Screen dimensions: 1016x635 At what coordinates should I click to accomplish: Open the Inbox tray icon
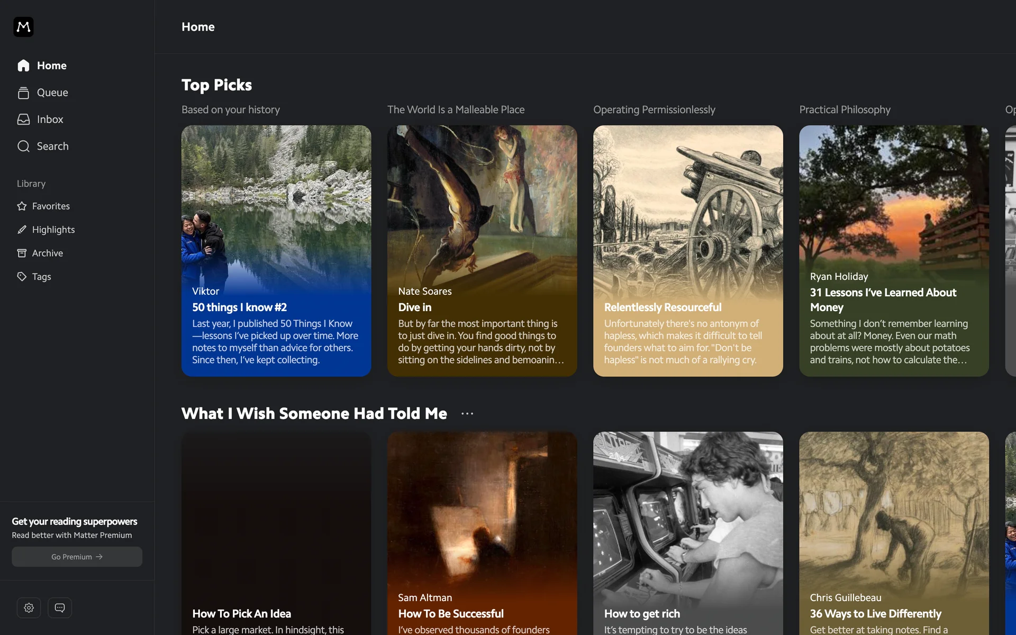[23, 120]
